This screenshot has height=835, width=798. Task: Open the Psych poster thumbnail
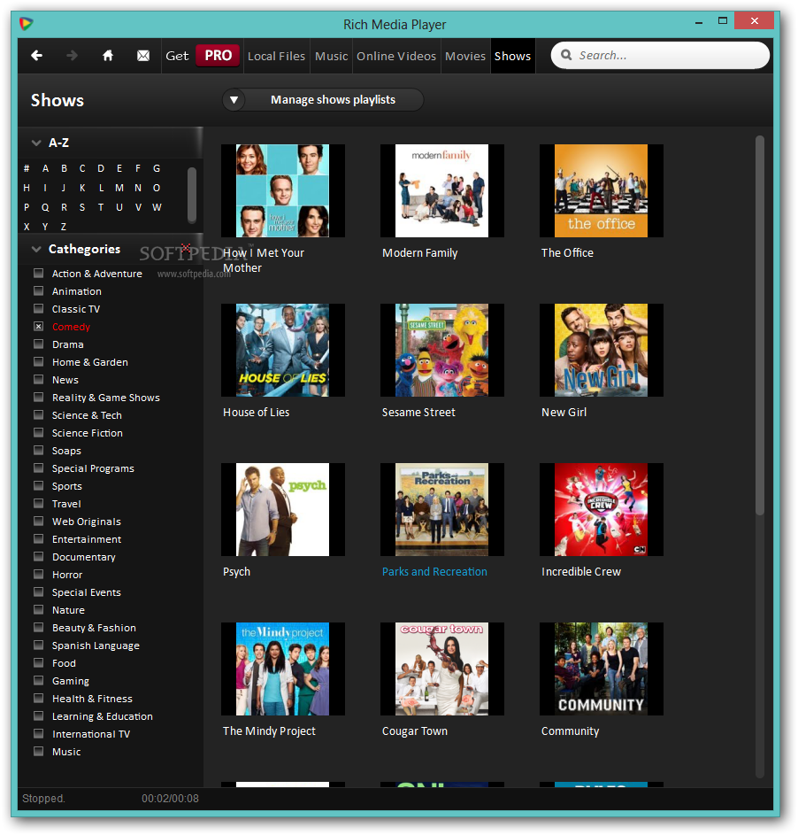282,510
